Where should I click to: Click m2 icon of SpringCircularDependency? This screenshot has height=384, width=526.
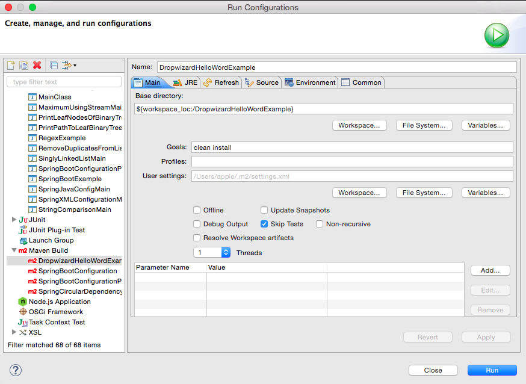[x=32, y=291]
